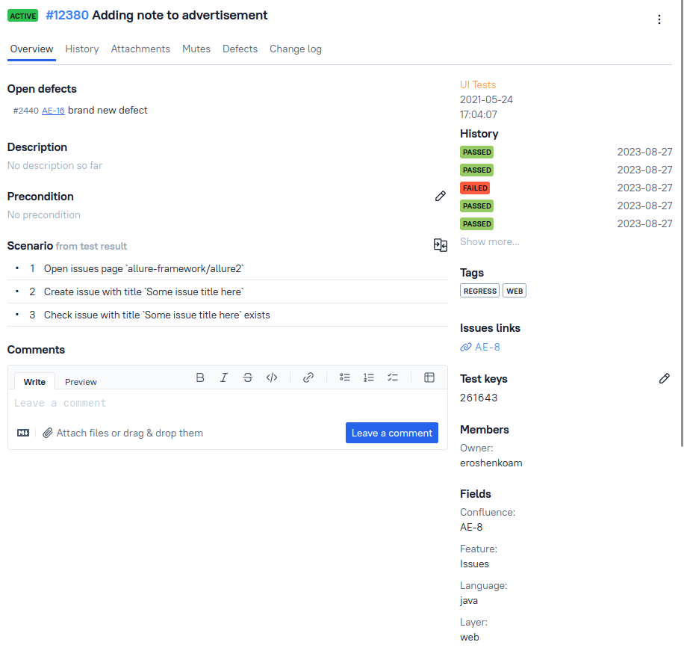Toggle strikethrough formatting icon
The height and width of the screenshot is (648, 684).
pyautogui.click(x=248, y=377)
